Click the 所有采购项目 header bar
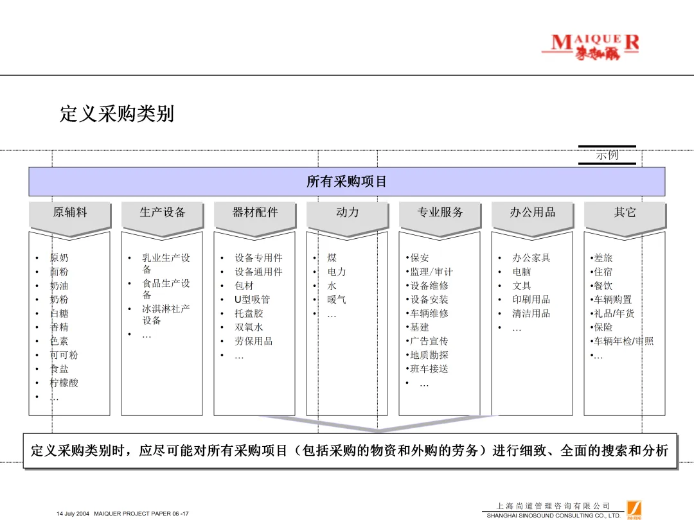This screenshot has height=520, width=694. point(346,181)
